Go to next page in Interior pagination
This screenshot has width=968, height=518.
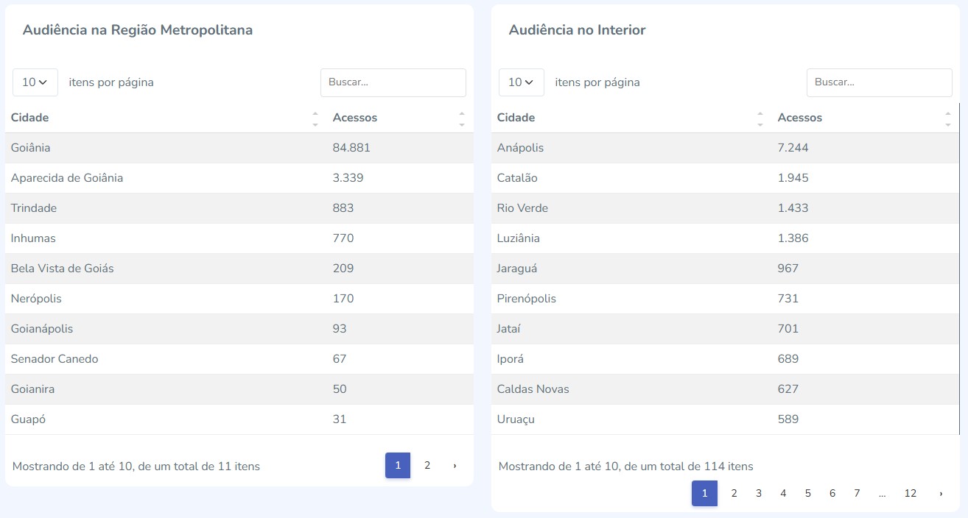click(x=941, y=494)
